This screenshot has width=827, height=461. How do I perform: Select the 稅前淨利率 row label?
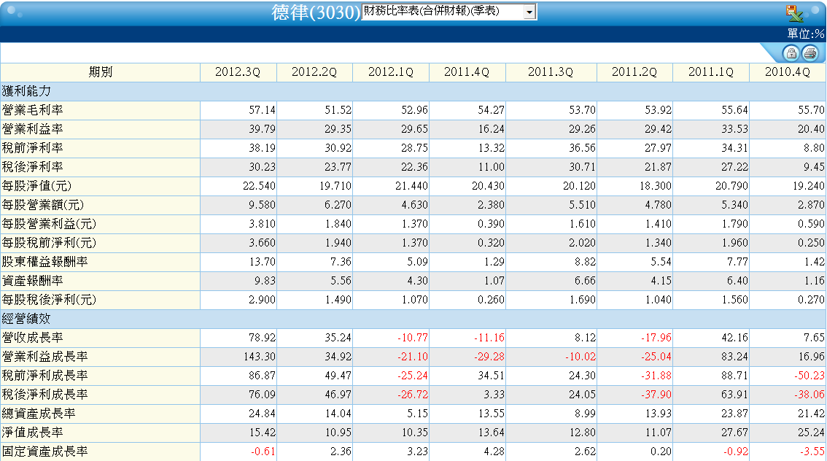[x=33, y=148]
